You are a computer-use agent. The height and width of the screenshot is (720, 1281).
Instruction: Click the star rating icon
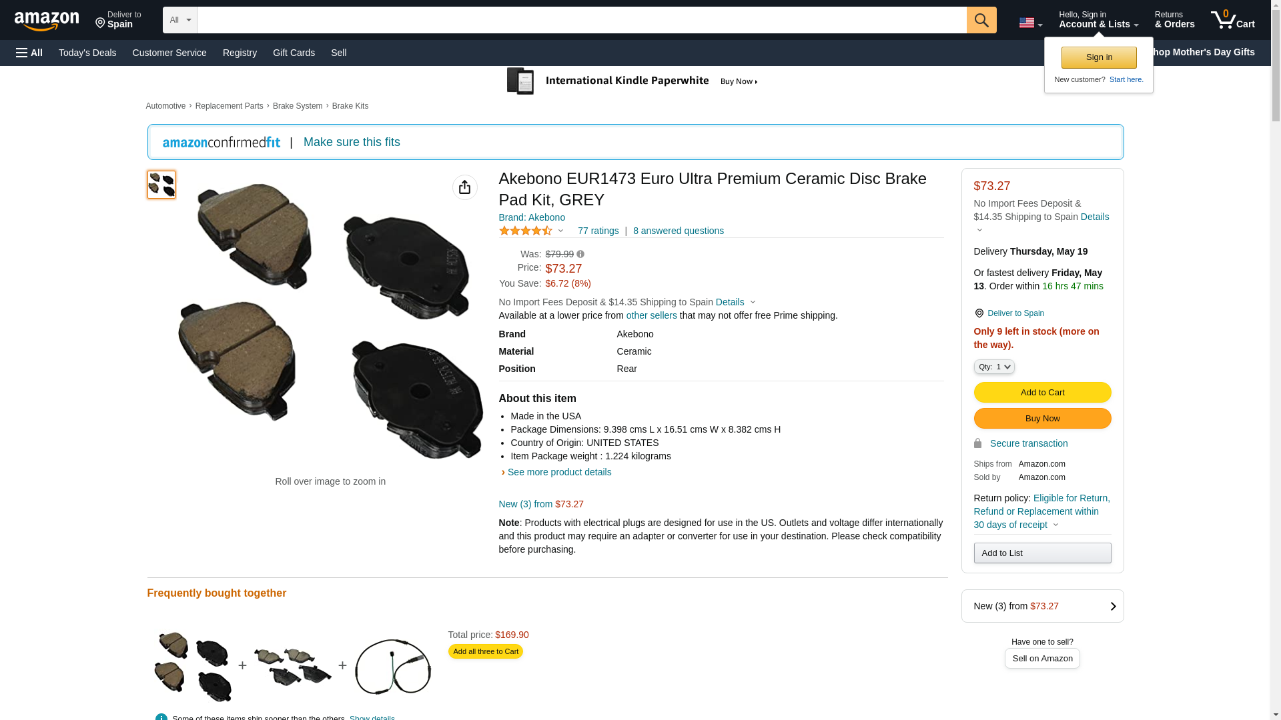526,231
